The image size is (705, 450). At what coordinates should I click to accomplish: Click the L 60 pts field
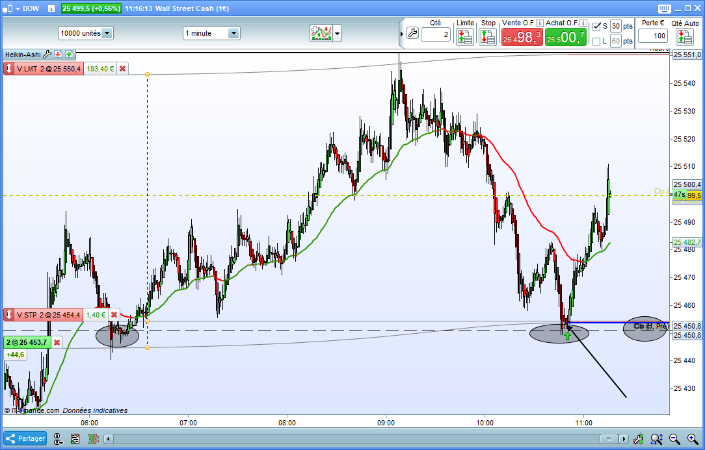[615, 42]
